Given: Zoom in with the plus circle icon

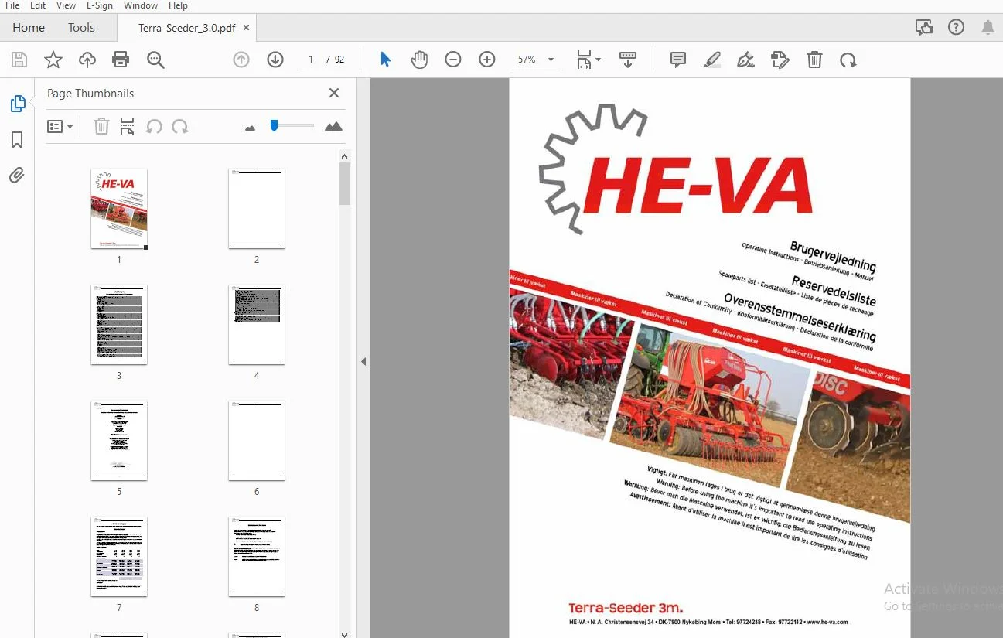Looking at the screenshot, I should point(487,60).
